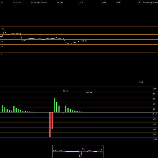158x158 pixels.
Task: Click the MR axis label -60
Action: click(x=154, y=129)
